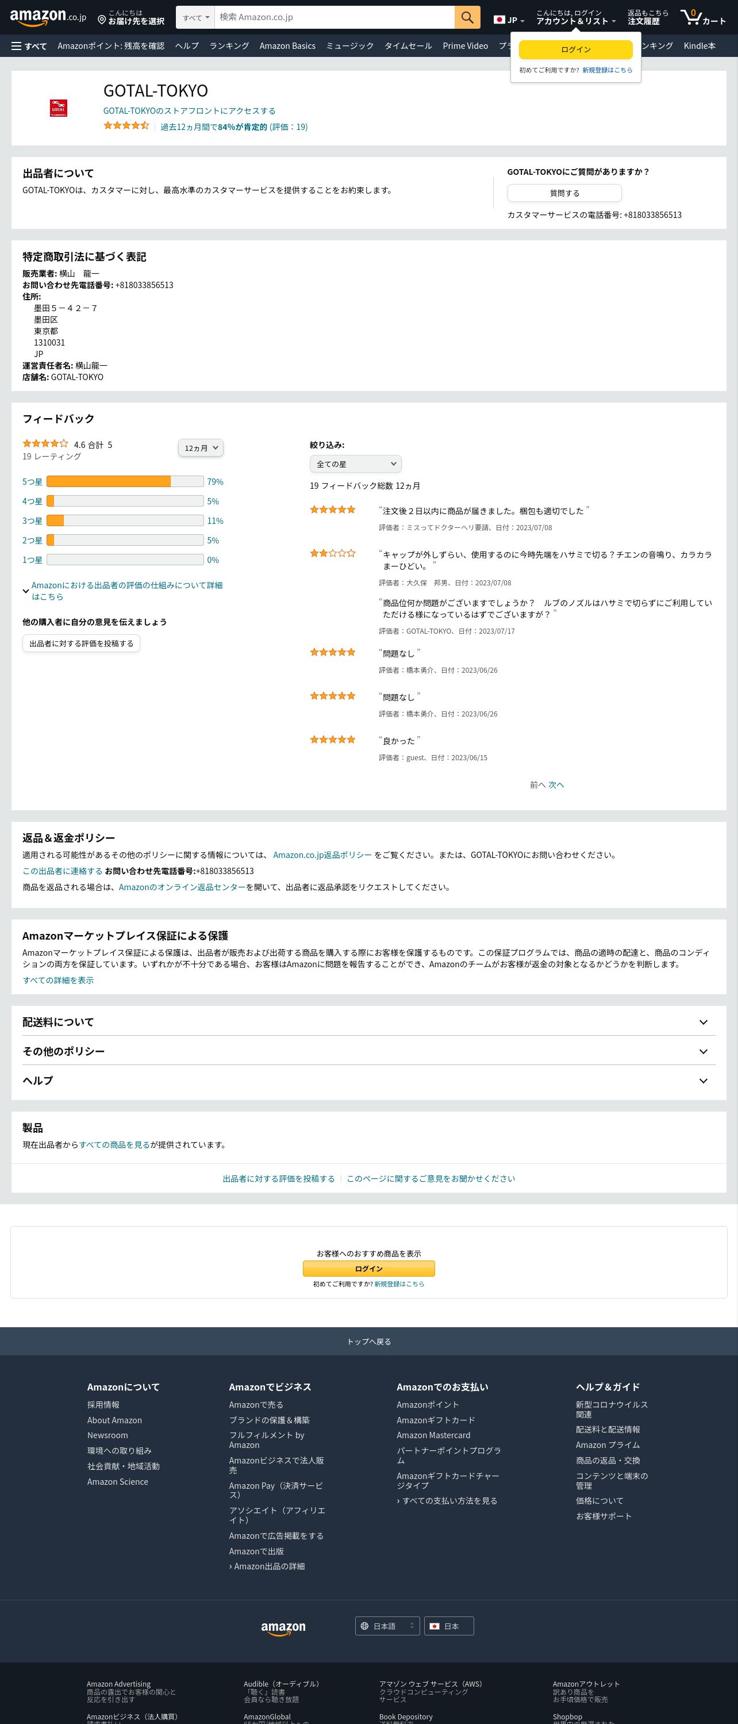Screen dimensions: 738x1724
Task: Click footer Amazon プライム link
Action: point(608,1445)
